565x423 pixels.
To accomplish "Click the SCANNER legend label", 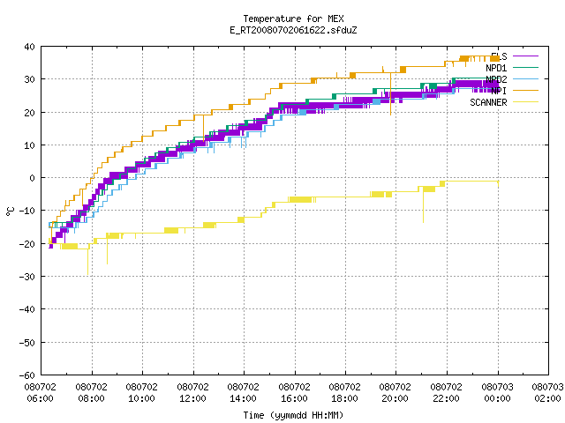I will point(488,102).
